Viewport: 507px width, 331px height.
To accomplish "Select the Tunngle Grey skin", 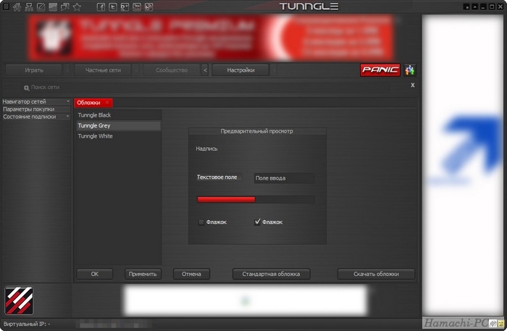I will (x=118, y=125).
